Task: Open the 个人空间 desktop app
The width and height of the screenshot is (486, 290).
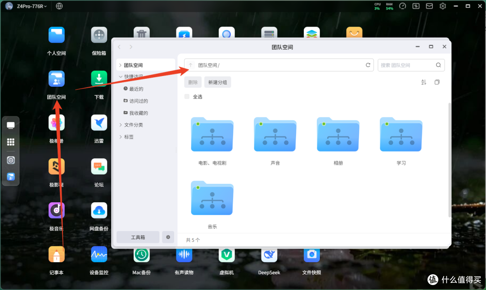Action: point(56,35)
